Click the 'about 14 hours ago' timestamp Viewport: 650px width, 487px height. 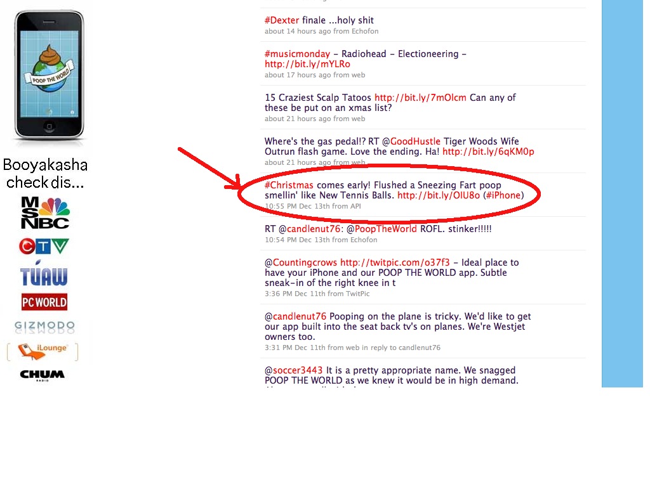(x=298, y=31)
